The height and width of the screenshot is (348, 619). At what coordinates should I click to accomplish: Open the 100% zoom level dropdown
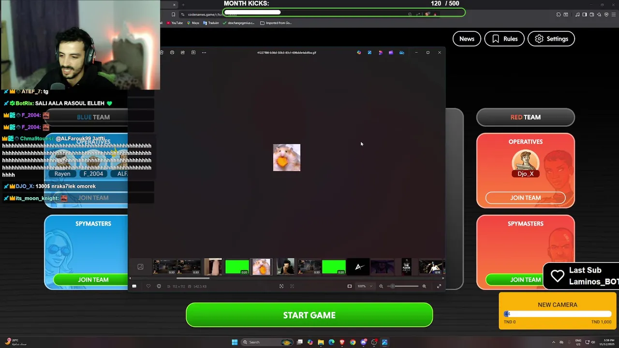point(365,286)
